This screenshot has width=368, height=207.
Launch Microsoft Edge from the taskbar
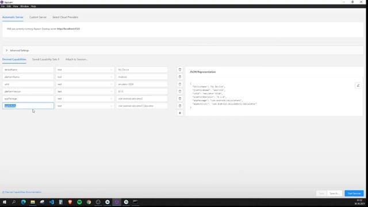click(23, 202)
